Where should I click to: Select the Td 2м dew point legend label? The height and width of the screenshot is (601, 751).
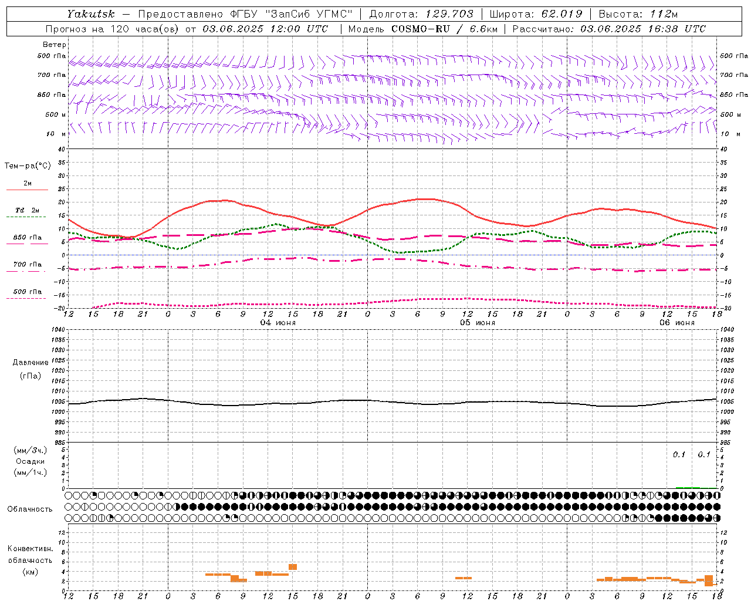[28, 210]
